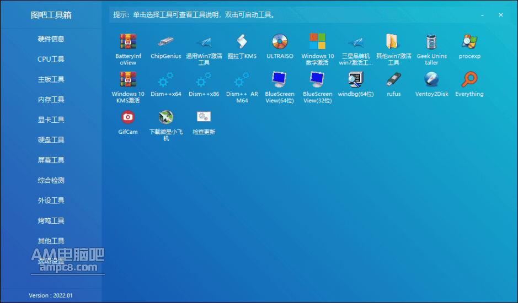Image resolution: width=518 pixels, height=303 pixels.
Task: Click the 通用Win7激活工具 icon
Action: click(204, 41)
